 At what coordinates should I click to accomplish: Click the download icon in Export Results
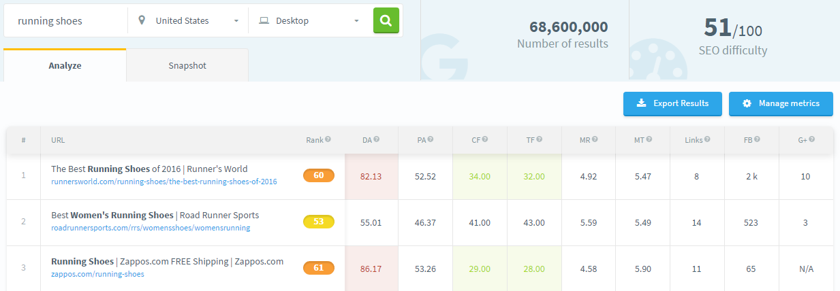[641, 103]
